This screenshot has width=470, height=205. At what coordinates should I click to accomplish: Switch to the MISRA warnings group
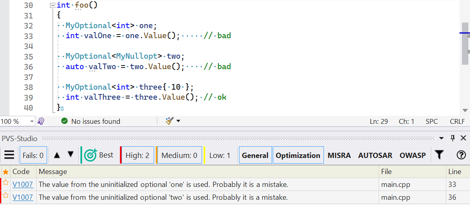339,155
